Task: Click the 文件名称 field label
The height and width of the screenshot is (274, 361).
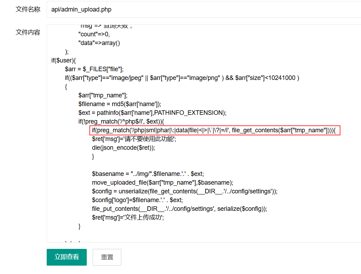Action: tap(28, 9)
